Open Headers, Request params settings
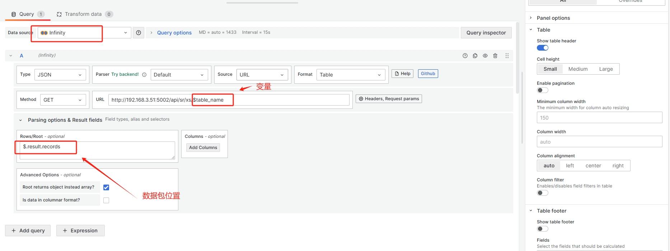670x251 pixels. click(389, 99)
